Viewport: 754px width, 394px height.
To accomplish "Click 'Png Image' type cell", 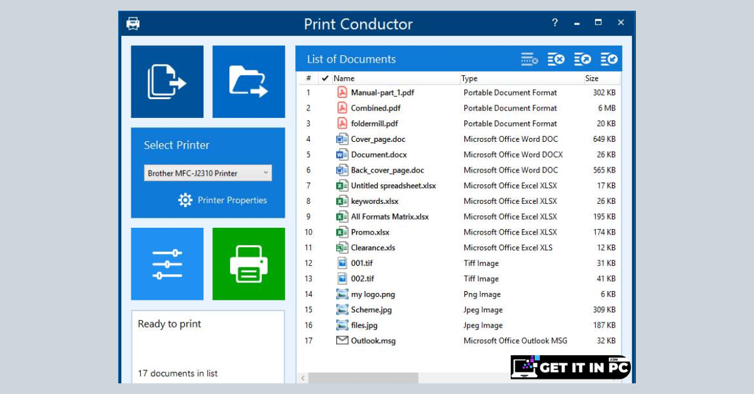I will point(482,294).
